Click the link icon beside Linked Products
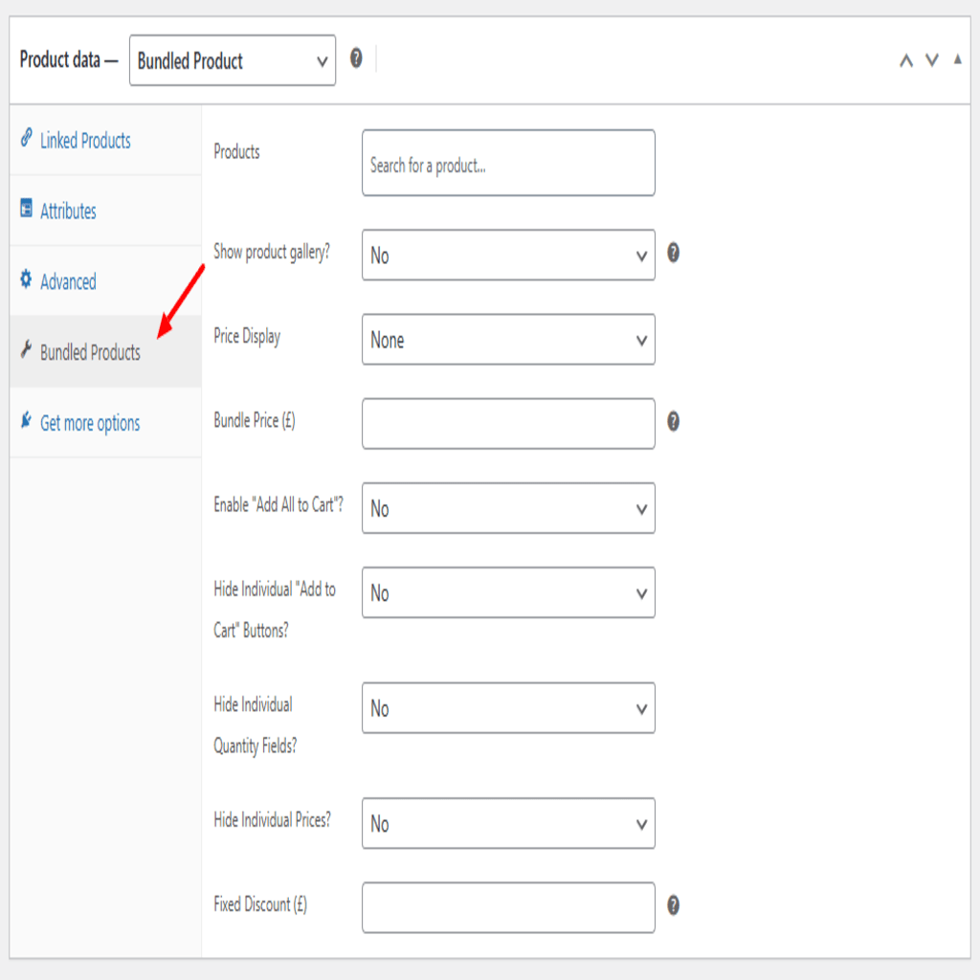The width and height of the screenshot is (980, 980). [26, 138]
